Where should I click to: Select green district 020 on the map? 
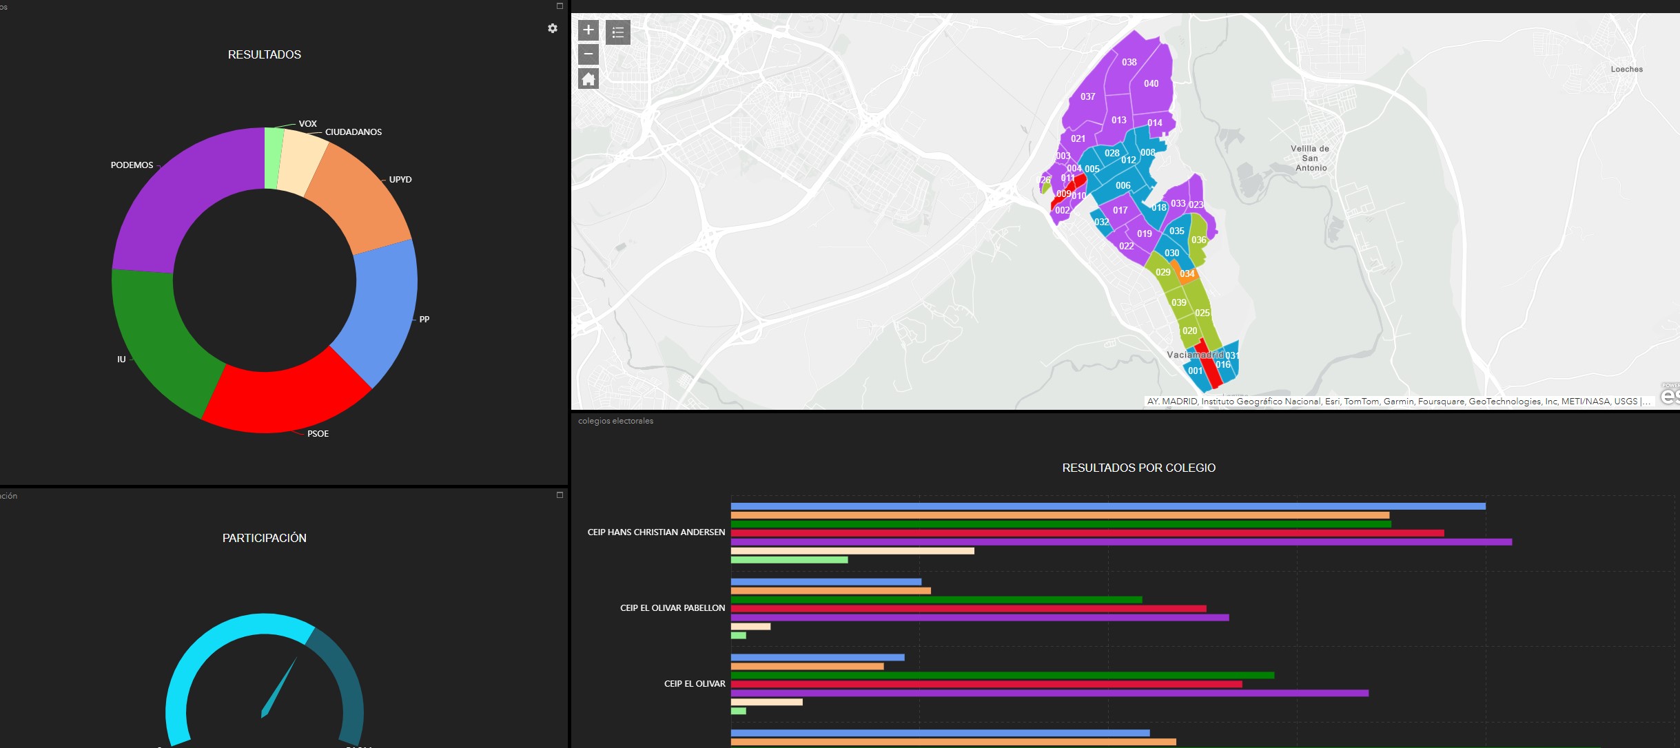1189,331
